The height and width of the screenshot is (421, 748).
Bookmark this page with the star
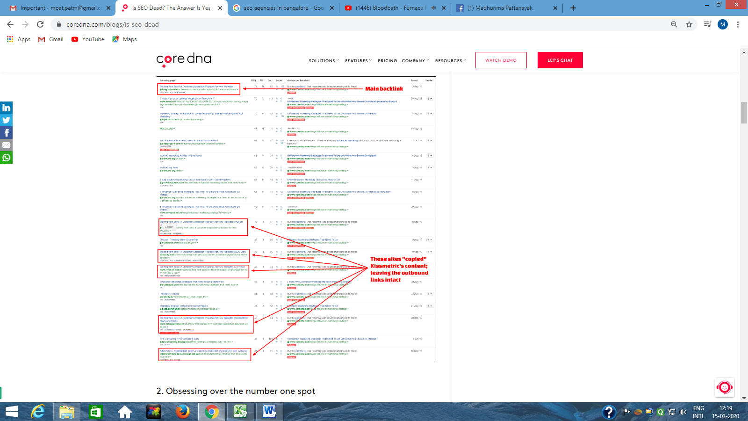(x=689, y=24)
